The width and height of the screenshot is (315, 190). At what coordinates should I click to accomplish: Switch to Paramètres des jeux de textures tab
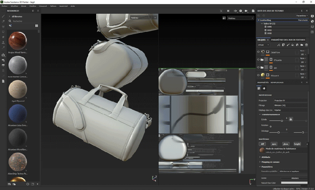click(288, 39)
